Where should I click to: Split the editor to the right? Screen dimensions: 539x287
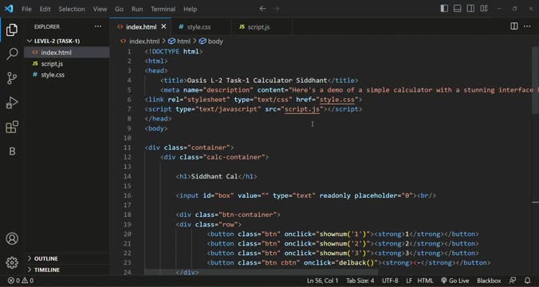coord(514,26)
